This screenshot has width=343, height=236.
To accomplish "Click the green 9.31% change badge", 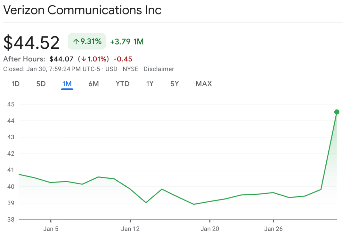I will pos(87,42).
